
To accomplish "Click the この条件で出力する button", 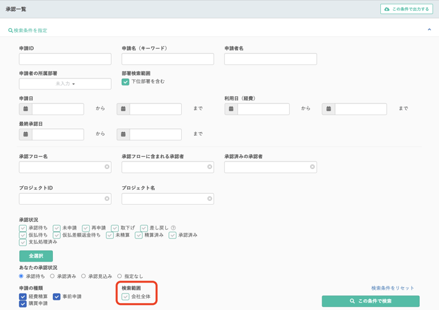I will click(x=406, y=9).
